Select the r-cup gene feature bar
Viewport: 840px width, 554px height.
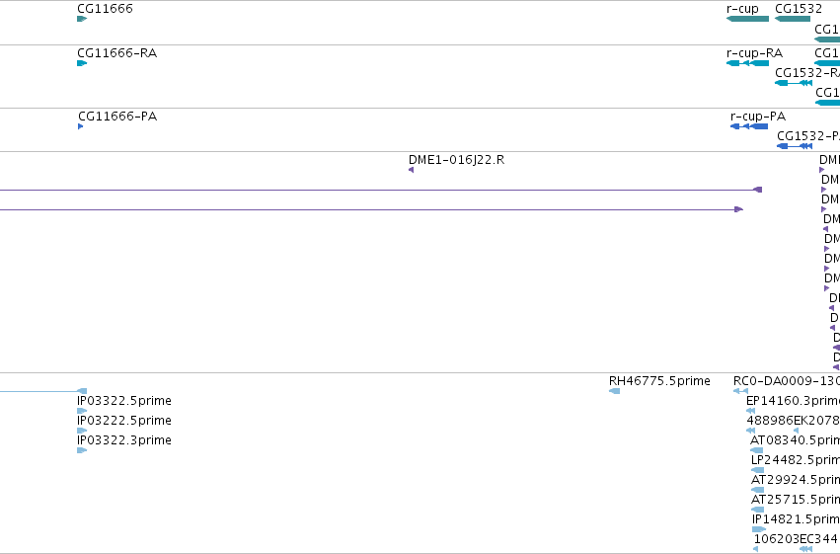747,19
